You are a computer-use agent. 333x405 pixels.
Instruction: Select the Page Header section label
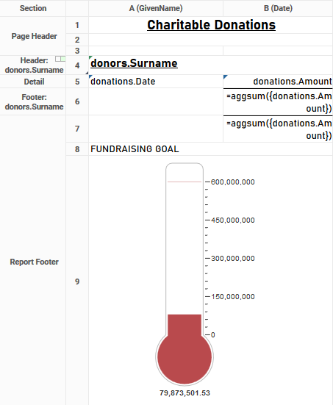click(x=33, y=36)
